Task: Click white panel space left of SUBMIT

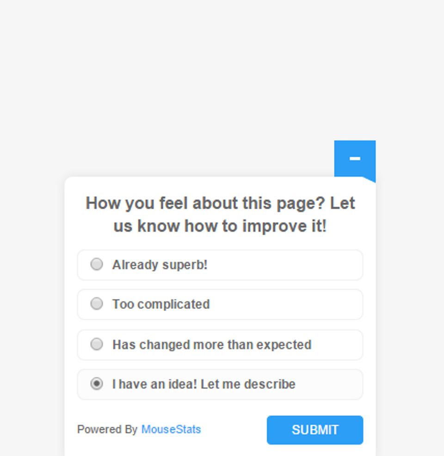Action: coord(234,430)
